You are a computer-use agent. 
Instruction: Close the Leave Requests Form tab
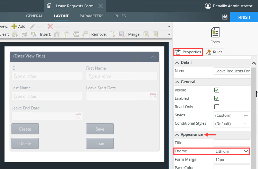[x=100, y=6]
